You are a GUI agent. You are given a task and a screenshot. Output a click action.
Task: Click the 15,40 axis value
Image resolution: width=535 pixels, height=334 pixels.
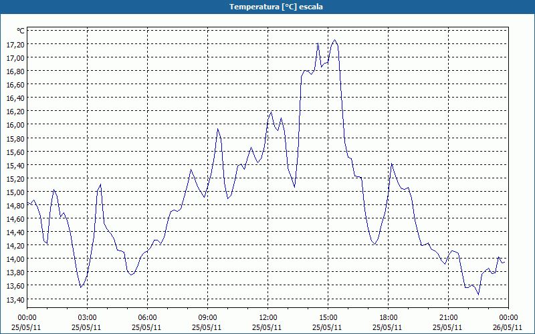(15, 165)
